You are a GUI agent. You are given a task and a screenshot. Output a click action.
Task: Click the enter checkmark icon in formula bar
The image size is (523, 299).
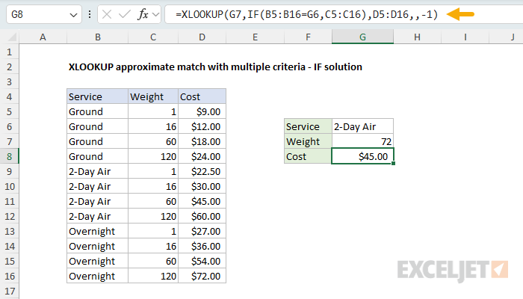(x=125, y=14)
